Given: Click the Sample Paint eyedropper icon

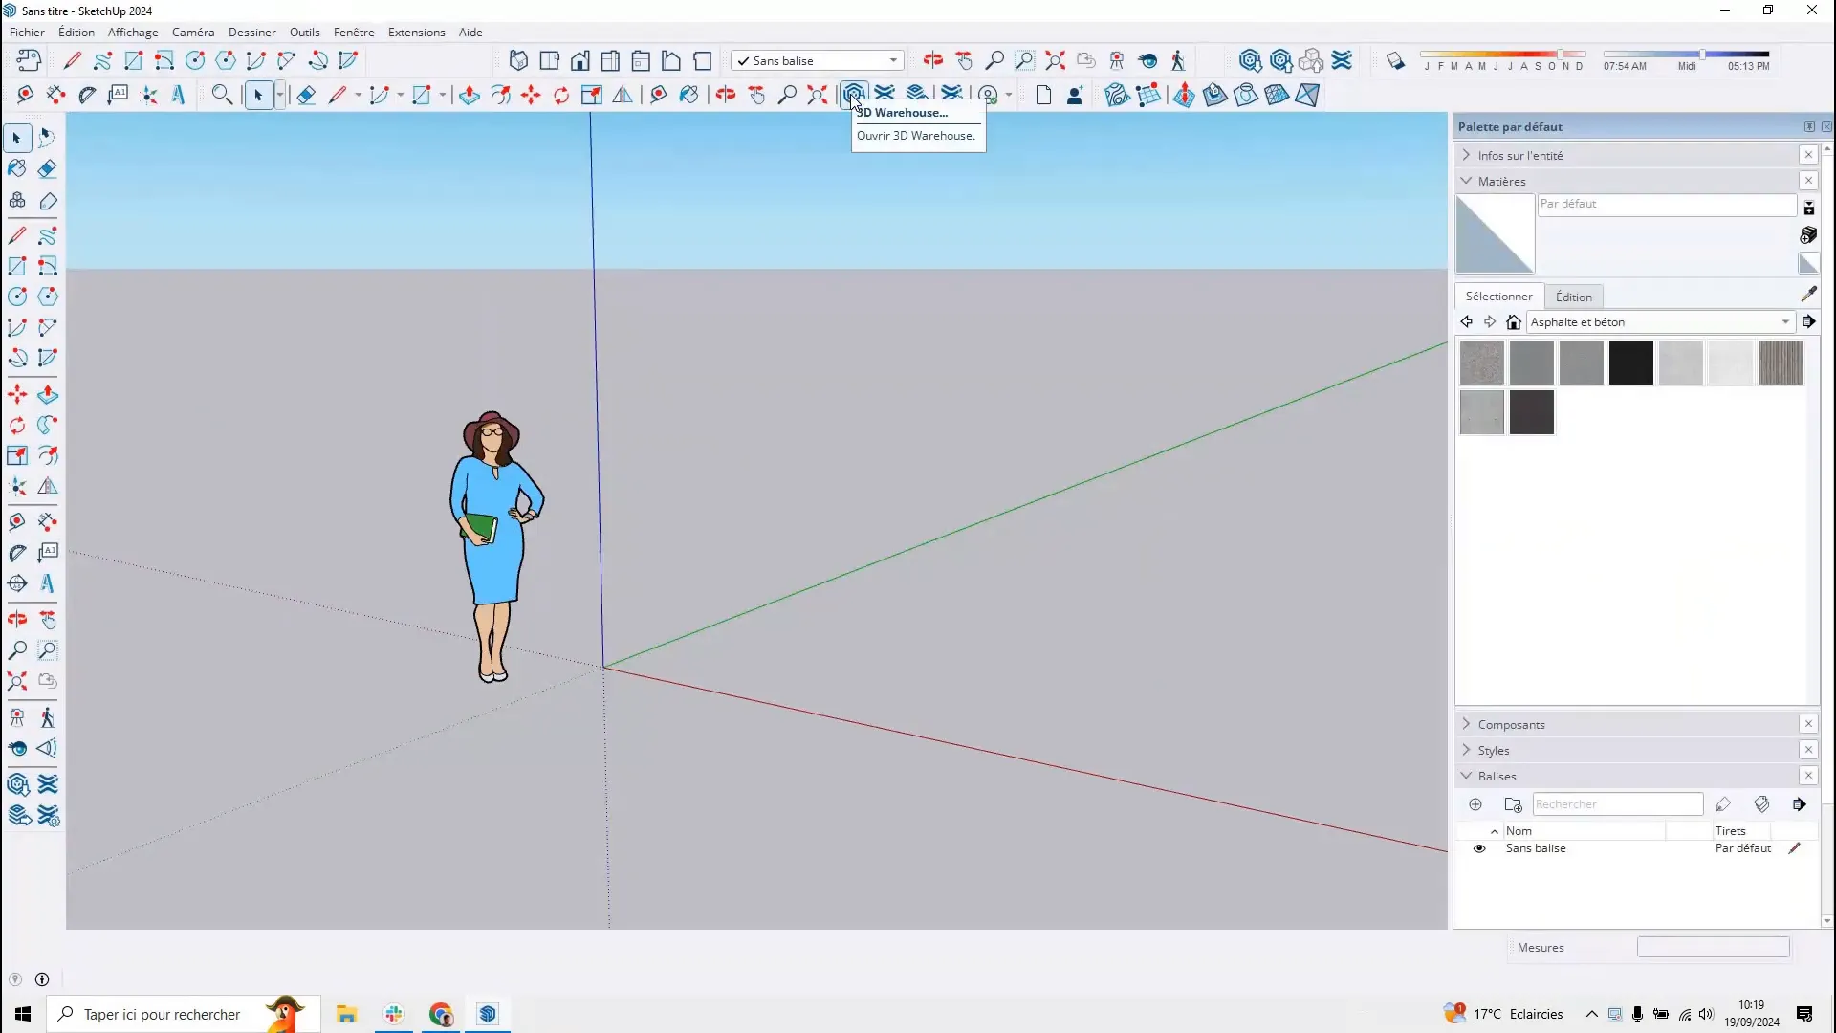Looking at the screenshot, I should coord(1808,295).
